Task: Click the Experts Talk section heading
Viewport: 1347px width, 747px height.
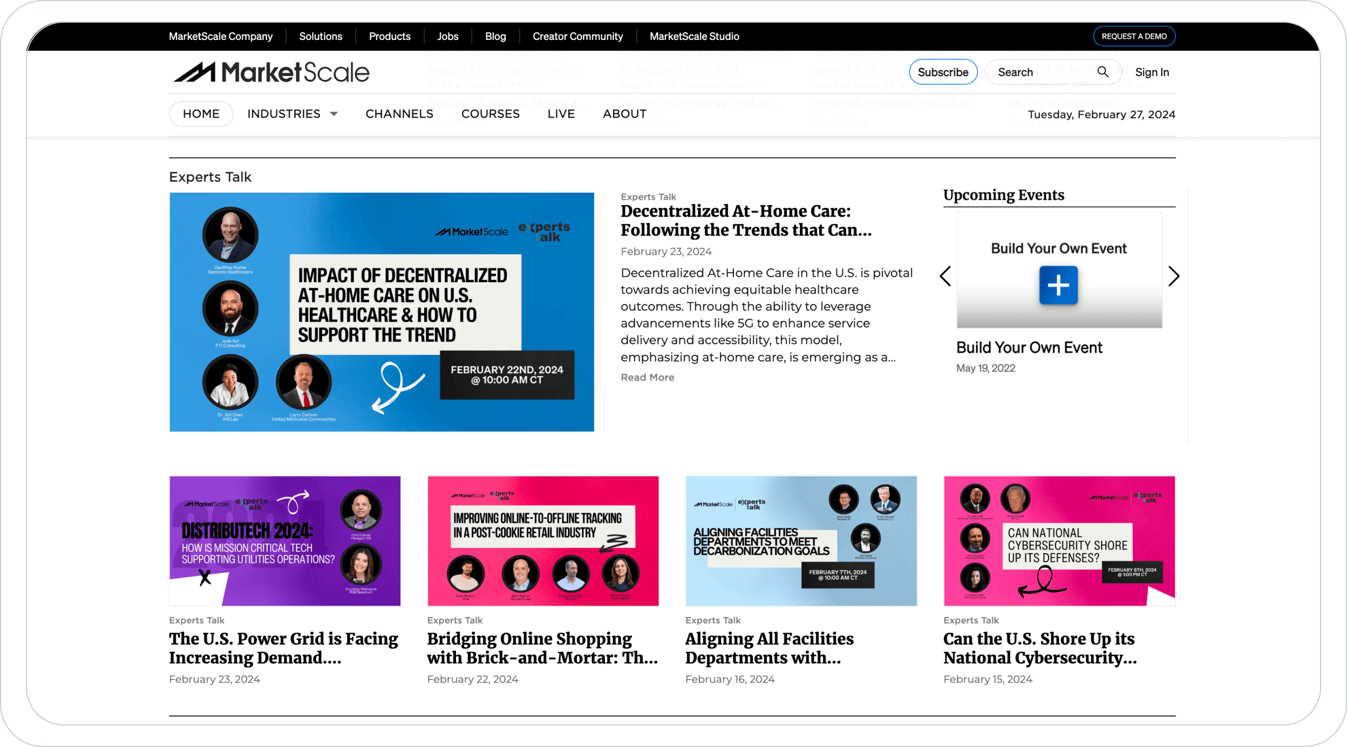Action: click(x=210, y=177)
